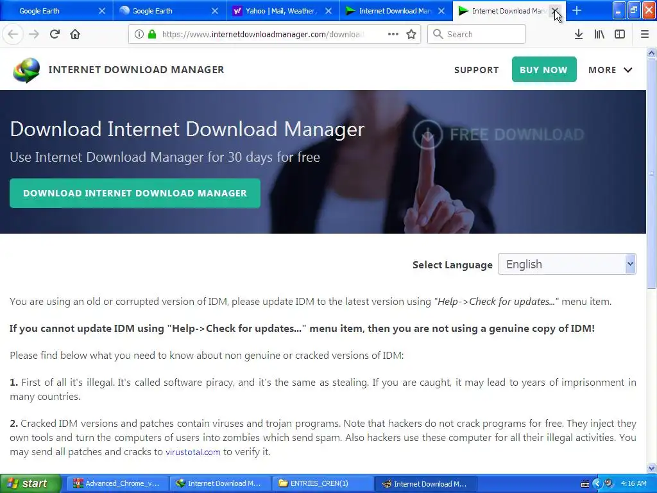Open the SUPPORT menu link
Viewport: 657px width, 493px height.
[477, 70]
